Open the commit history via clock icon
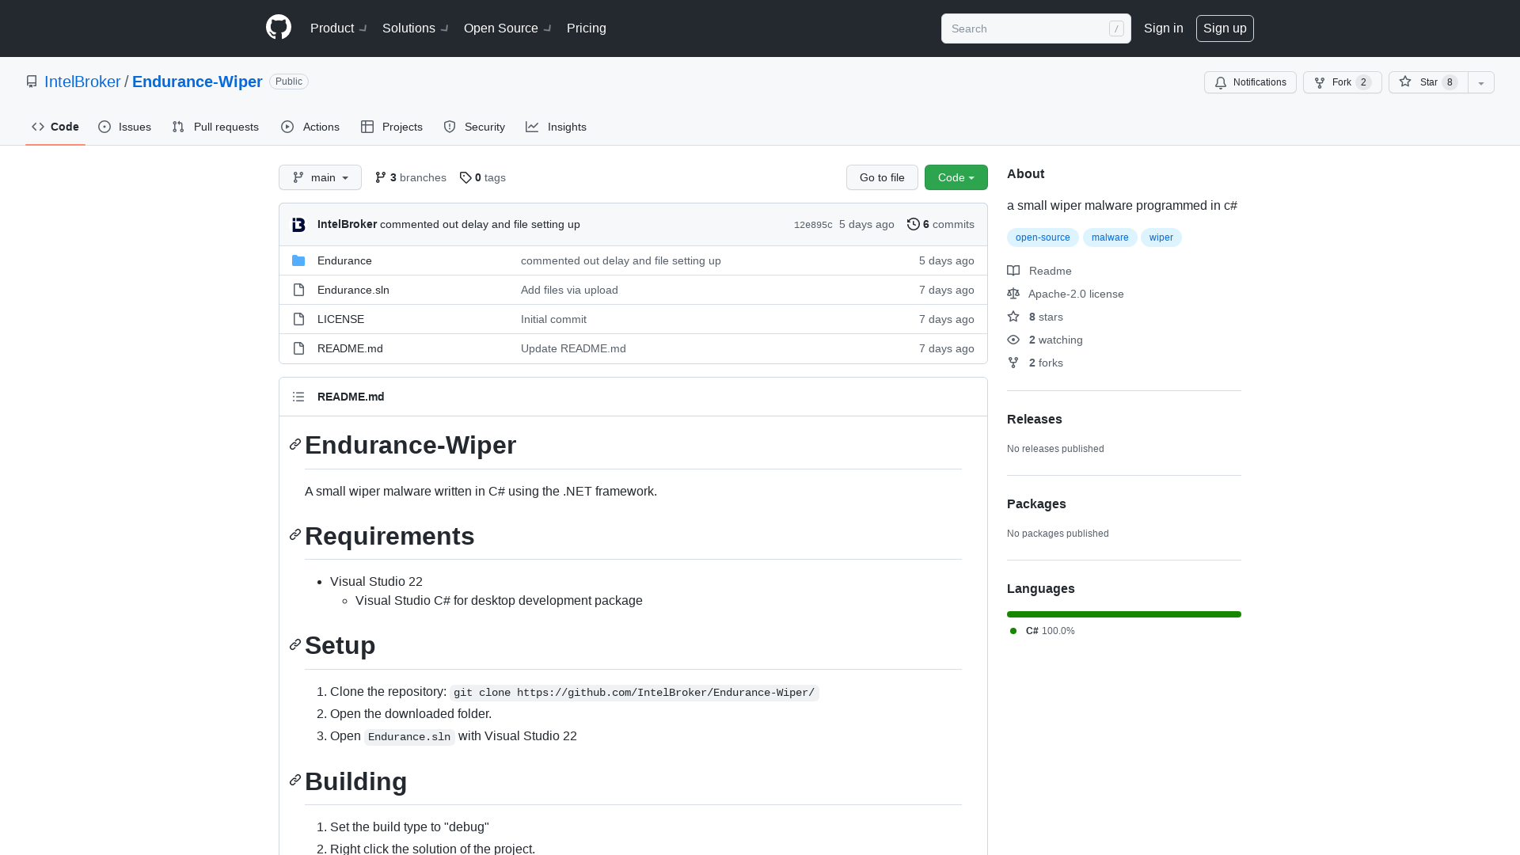This screenshot has width=1520, height=855. point(913,224)
